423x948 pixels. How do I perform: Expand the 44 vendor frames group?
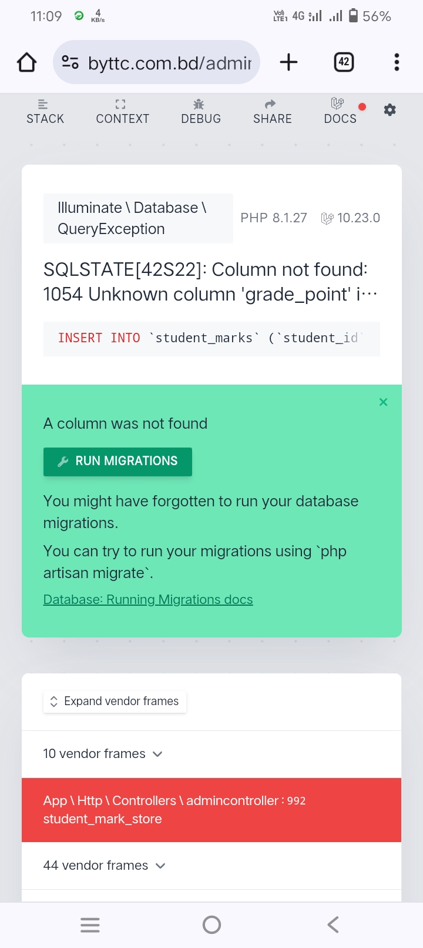tap(105, 866)
